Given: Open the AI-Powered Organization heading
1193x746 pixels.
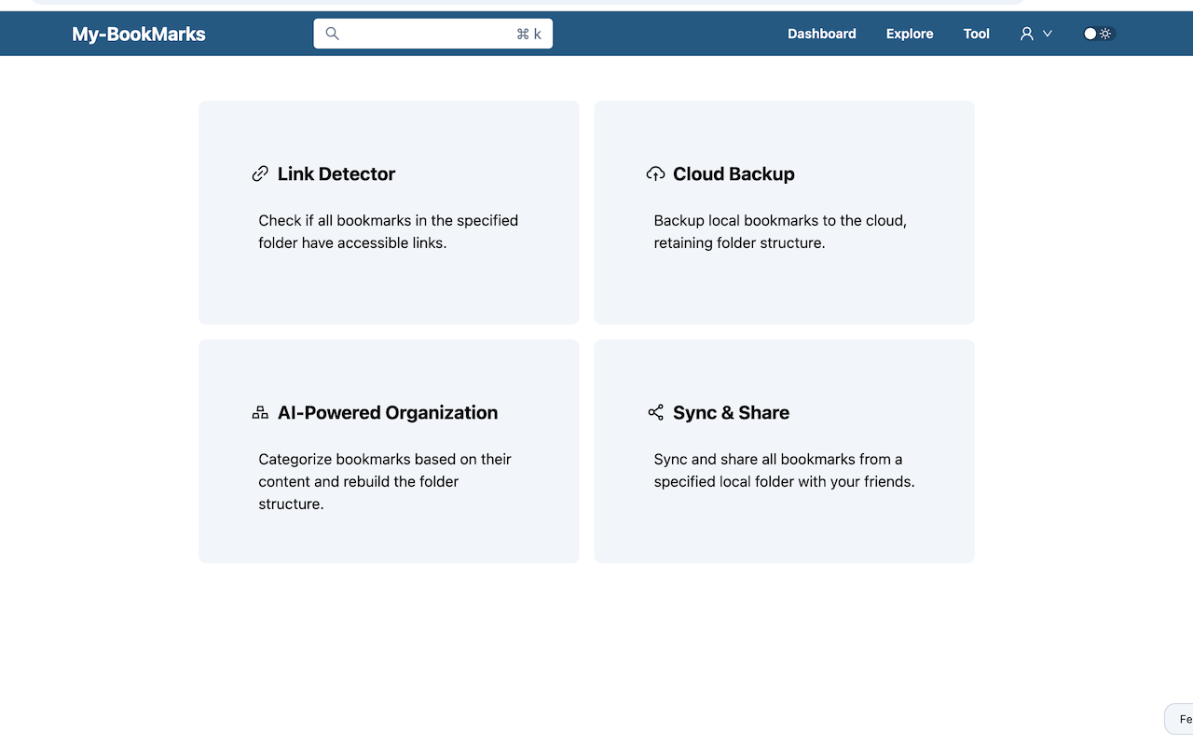Looking at the screenshot, I should pyautogui.click(x=388, y=412).
